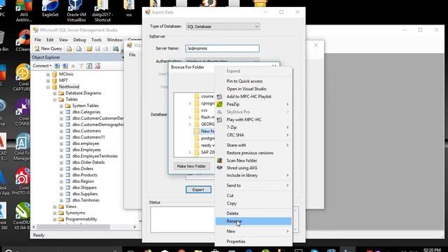Open the Type of Database dropdown
The height and width of the screenshot is (252, 448).
click(223, 27)
